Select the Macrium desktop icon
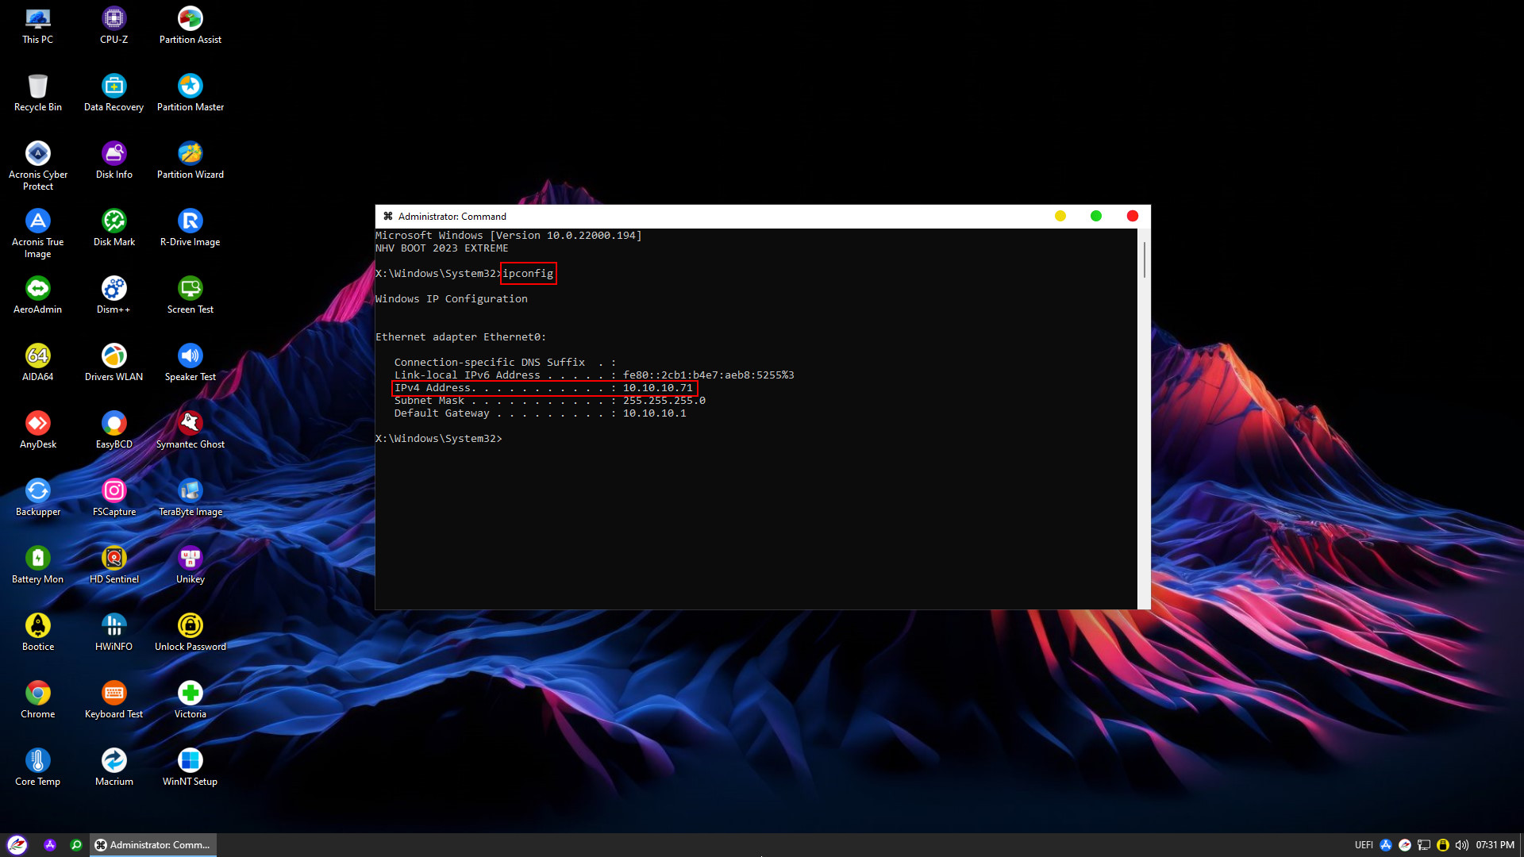The width and height of the screenshot is (1524, 857). coord(114,761)
